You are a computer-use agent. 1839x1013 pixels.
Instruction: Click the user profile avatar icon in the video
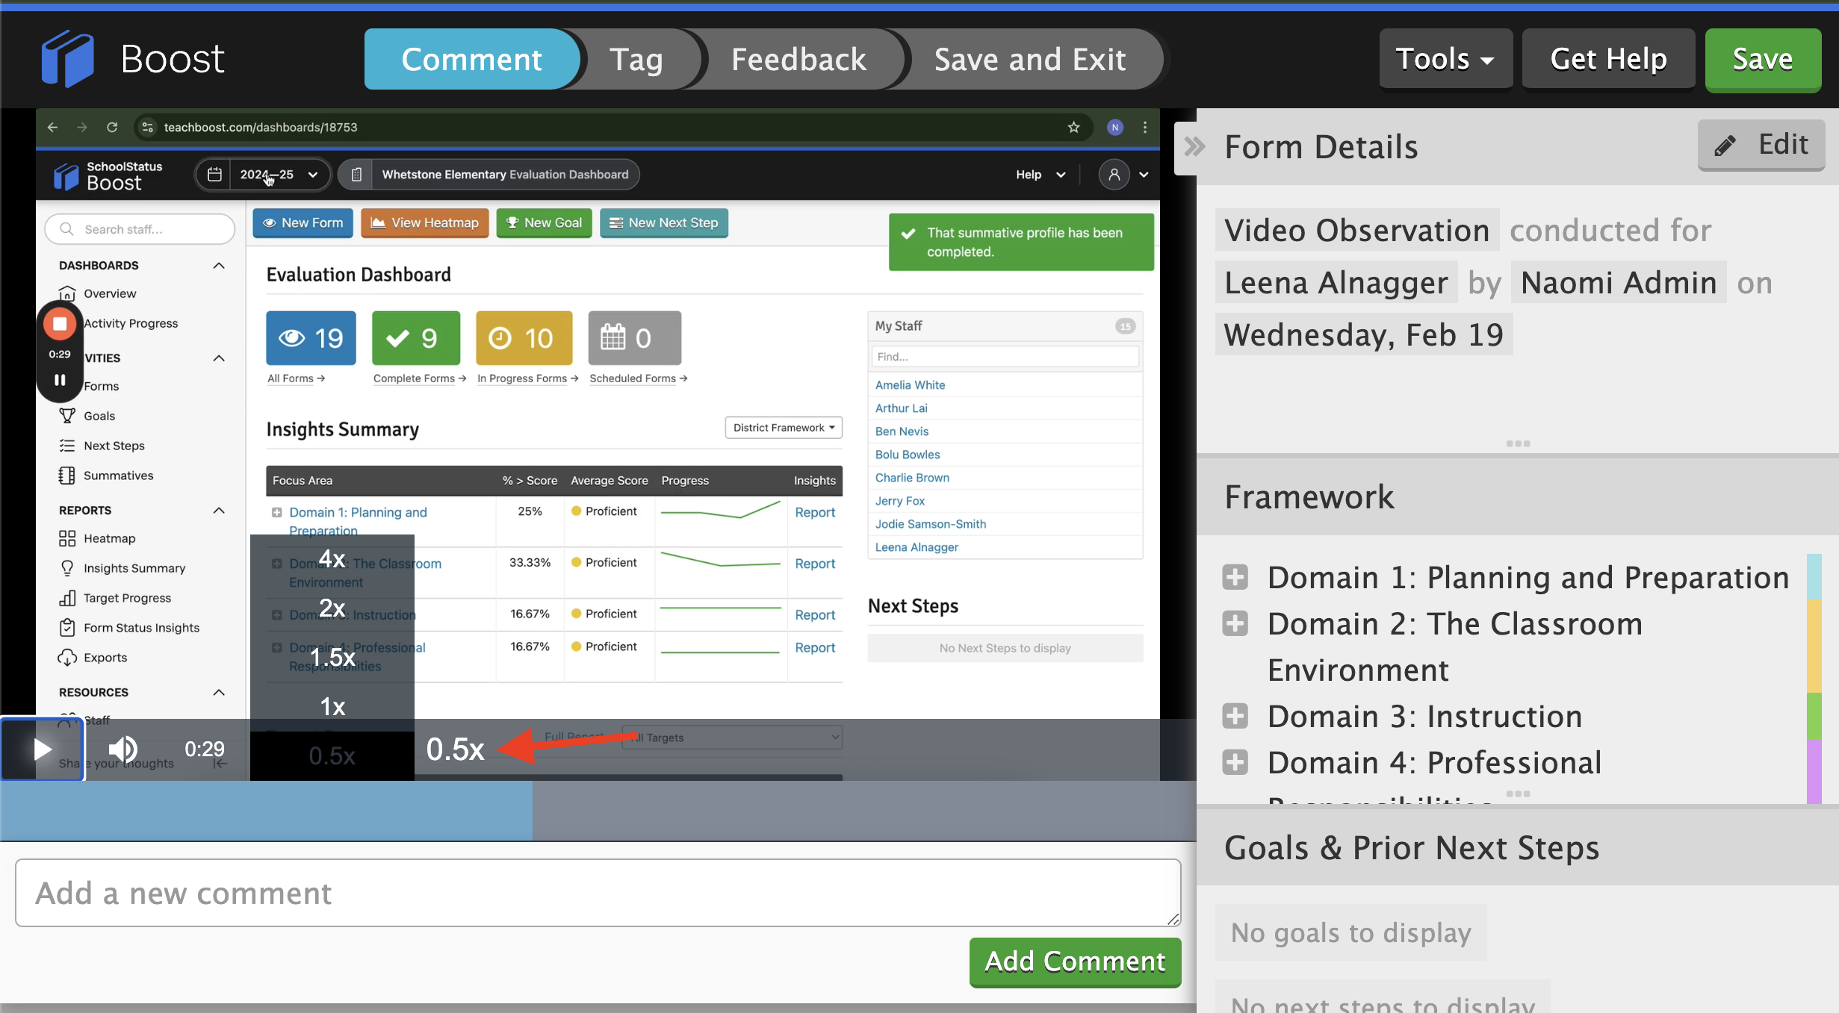(x=1114, y=174)
